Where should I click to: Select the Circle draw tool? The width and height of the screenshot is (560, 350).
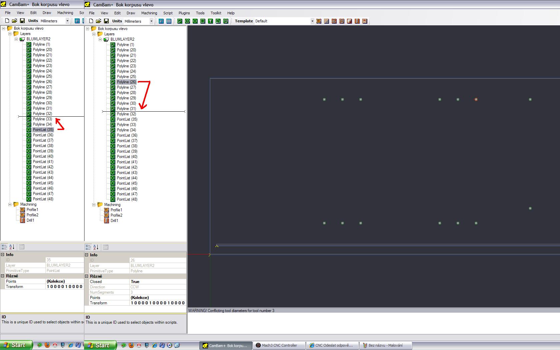coord(187,21)
